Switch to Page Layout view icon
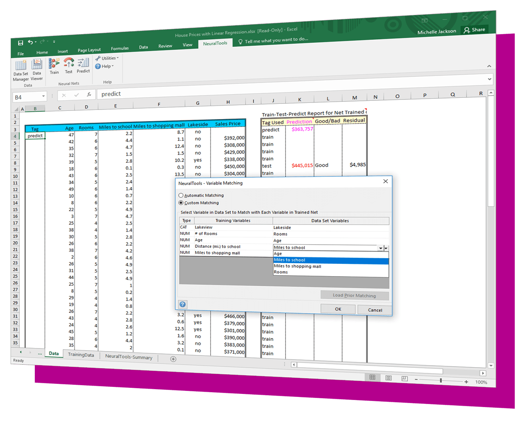523x424 pixels. [x=388, y=378]
